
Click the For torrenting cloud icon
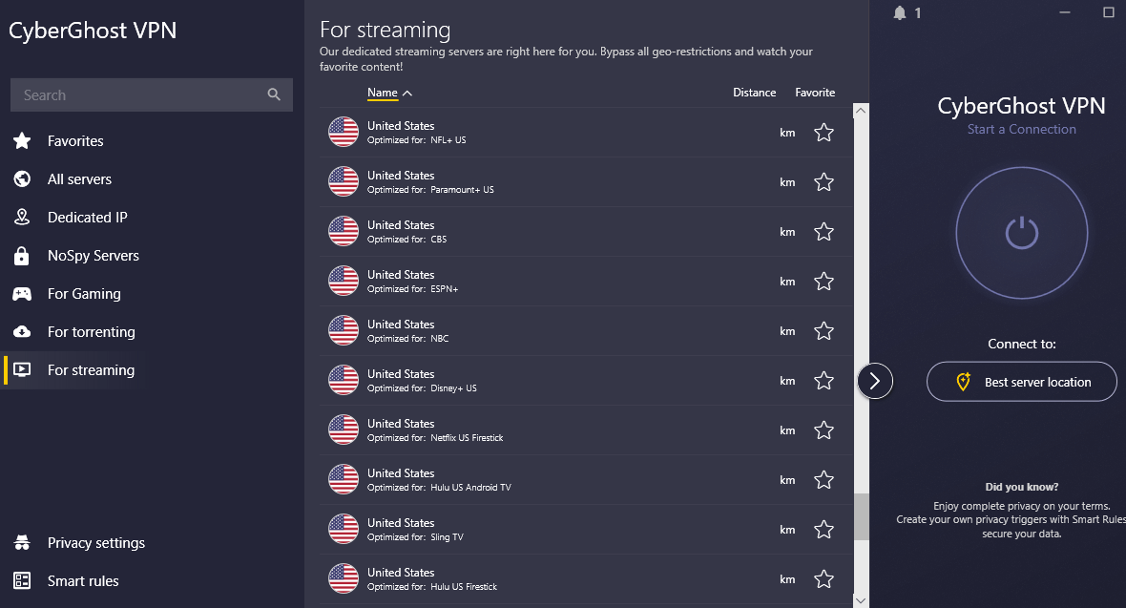pyautogui.click(x=22, y=332)
